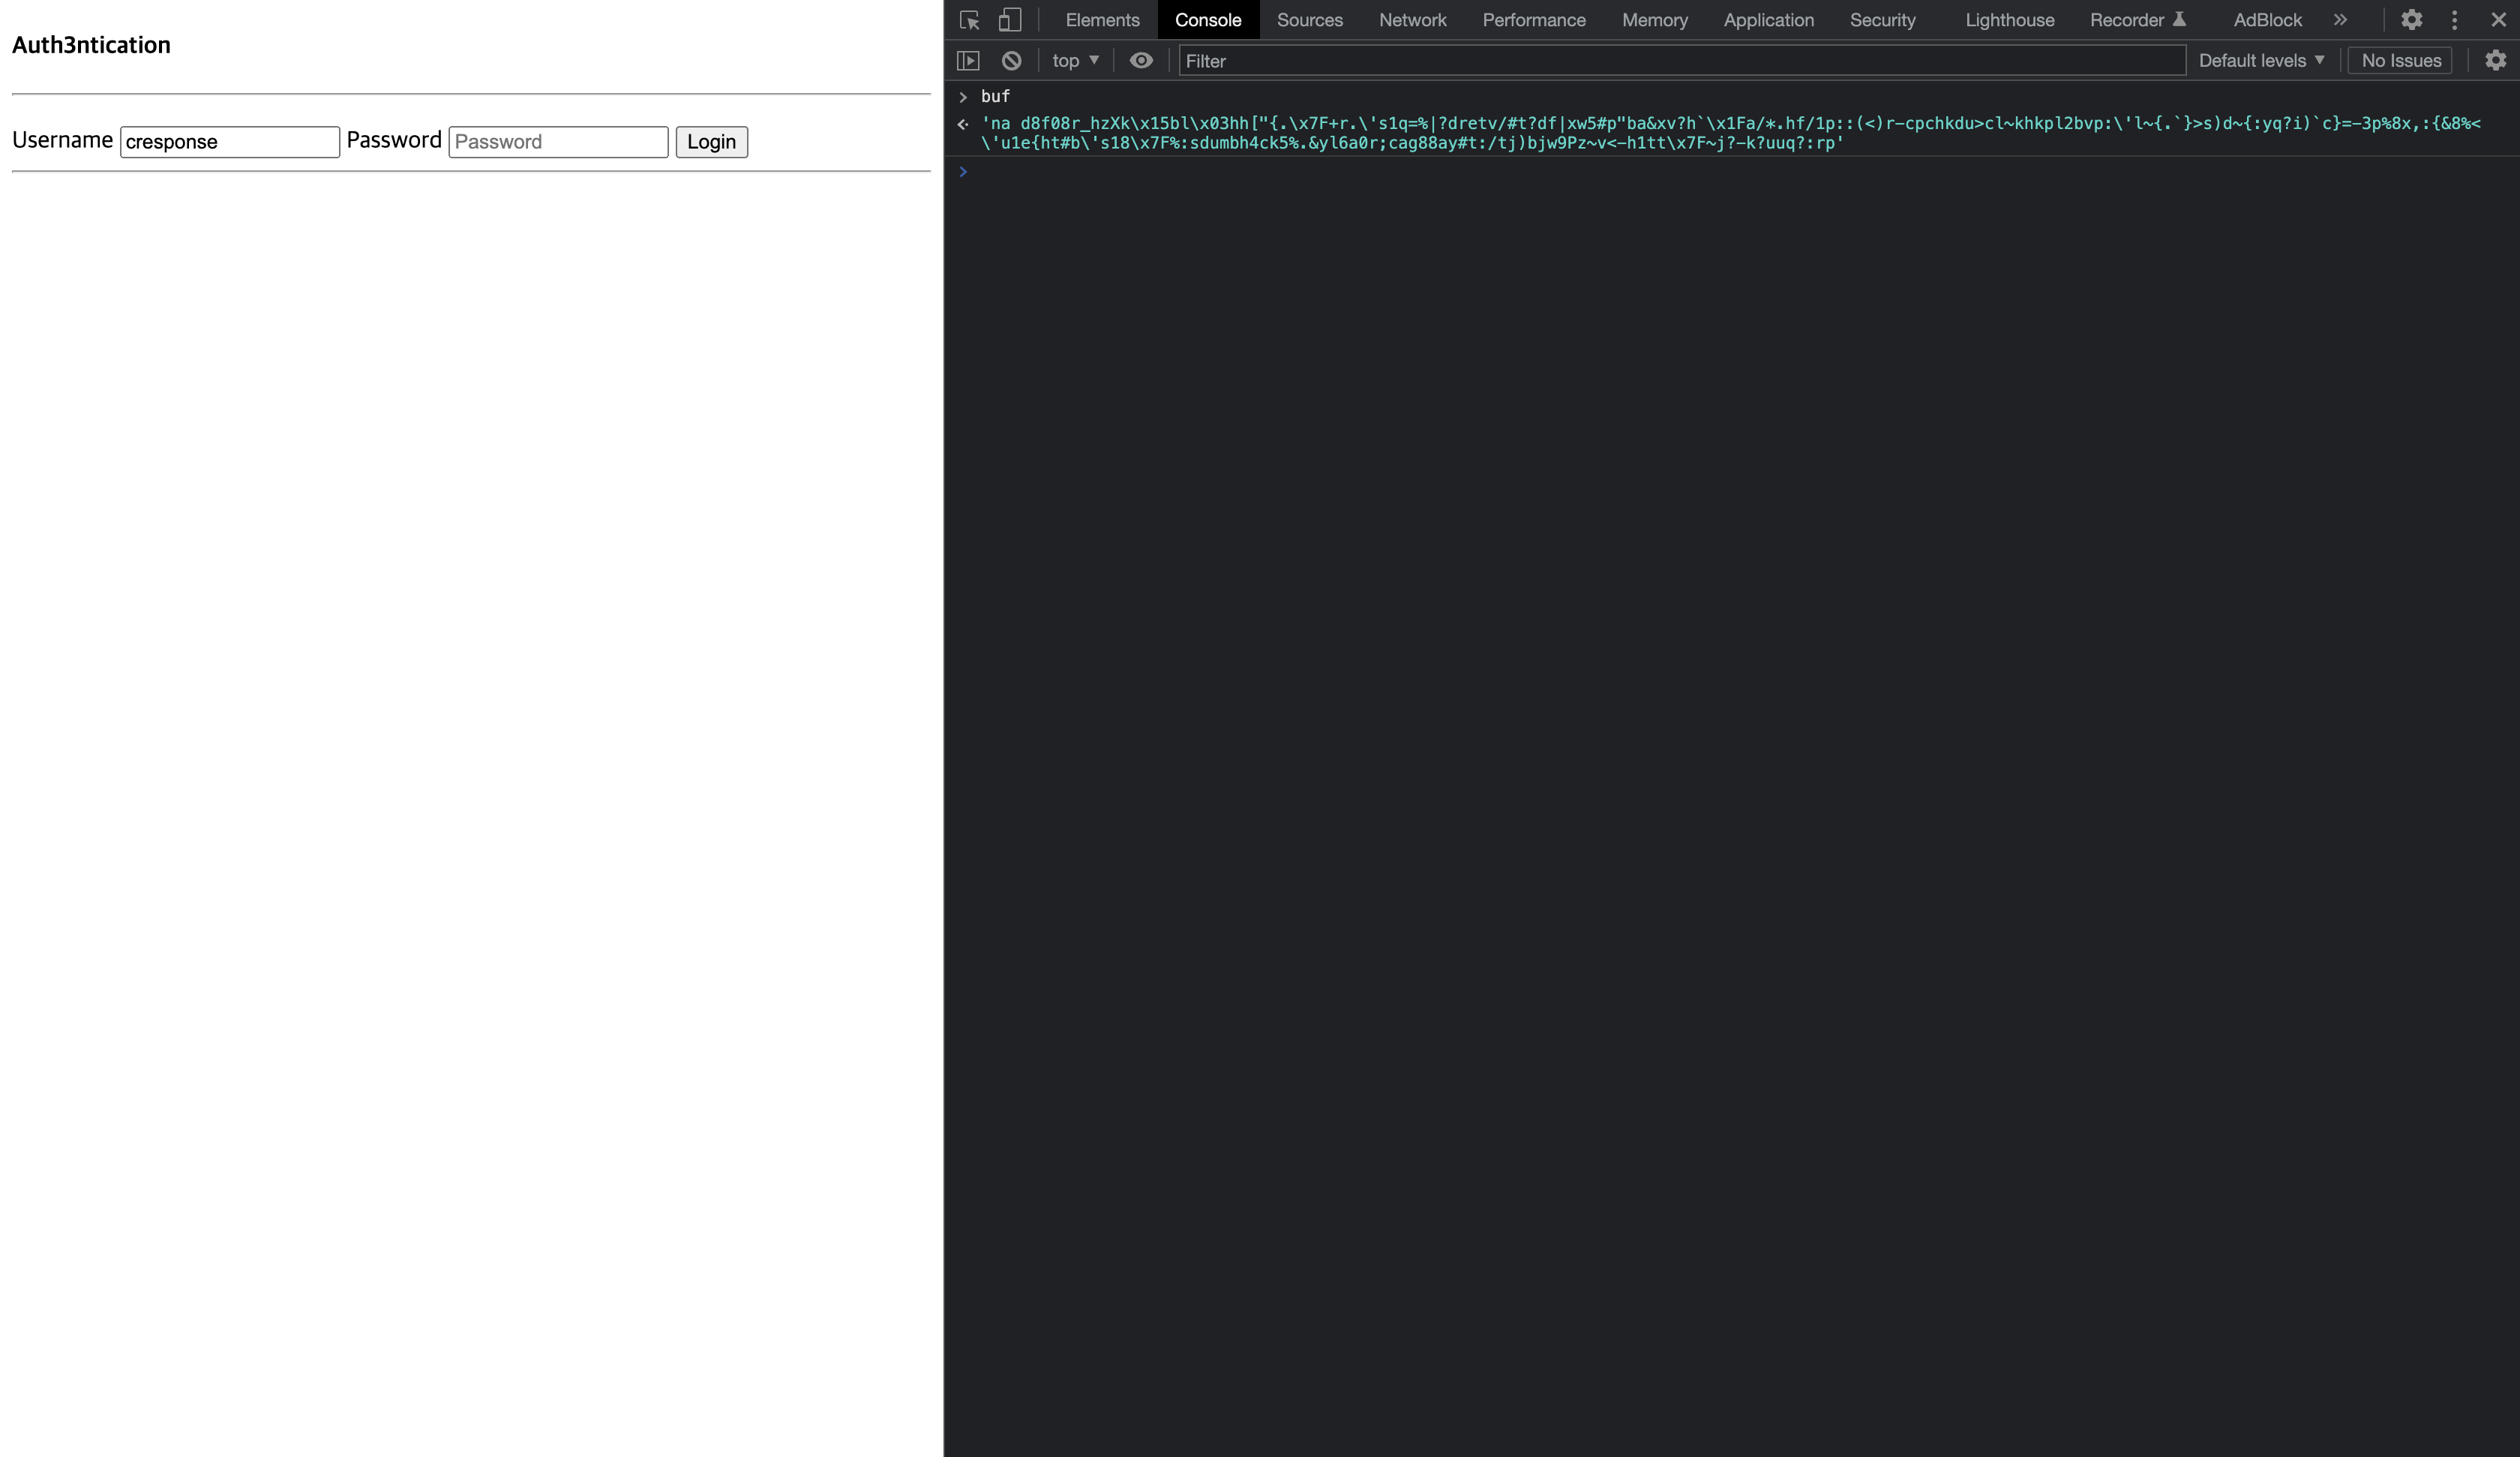Click into the Password input box
Image resolution: width=2520 pixels, height=1457 pixels.
(558, 142)
